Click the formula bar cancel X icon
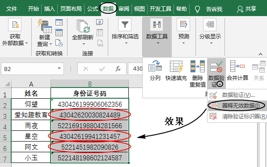 point(86,69)
